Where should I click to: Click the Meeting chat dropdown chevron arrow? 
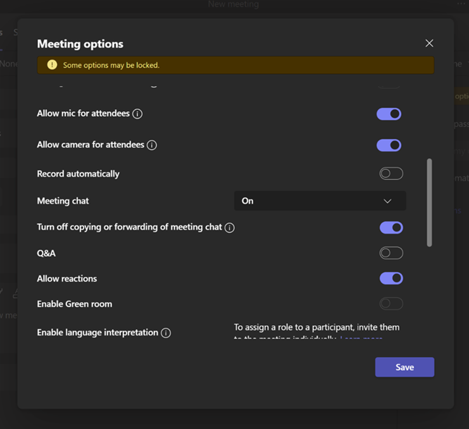pyautogui.click(x=387, y=201)
